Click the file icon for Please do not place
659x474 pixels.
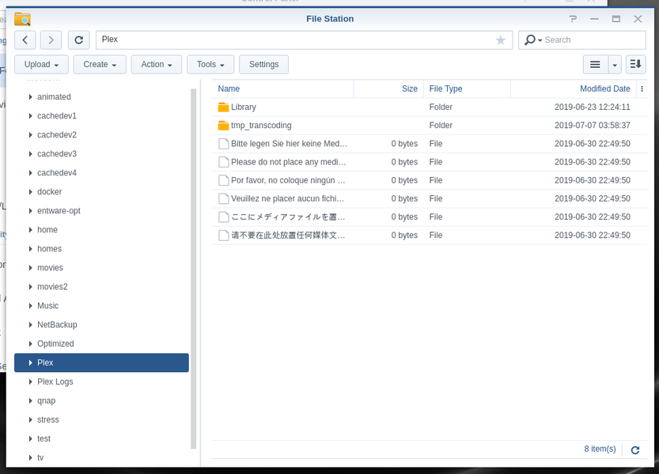(x=224, y=162)
